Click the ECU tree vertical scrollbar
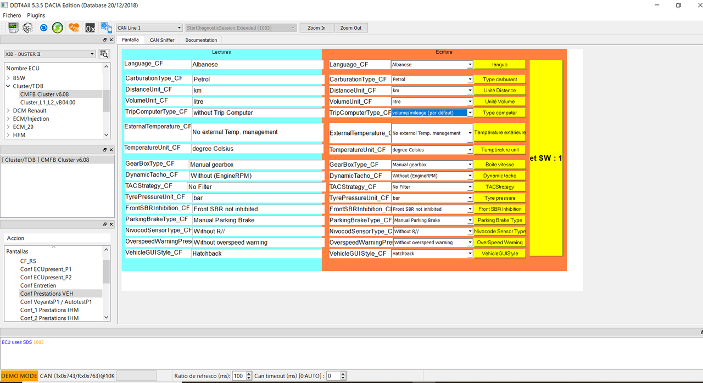 [x=106, y=101]
